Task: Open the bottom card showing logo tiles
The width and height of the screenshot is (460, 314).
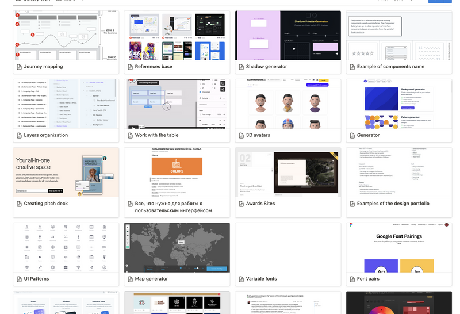Action: (x=177, y=302)
